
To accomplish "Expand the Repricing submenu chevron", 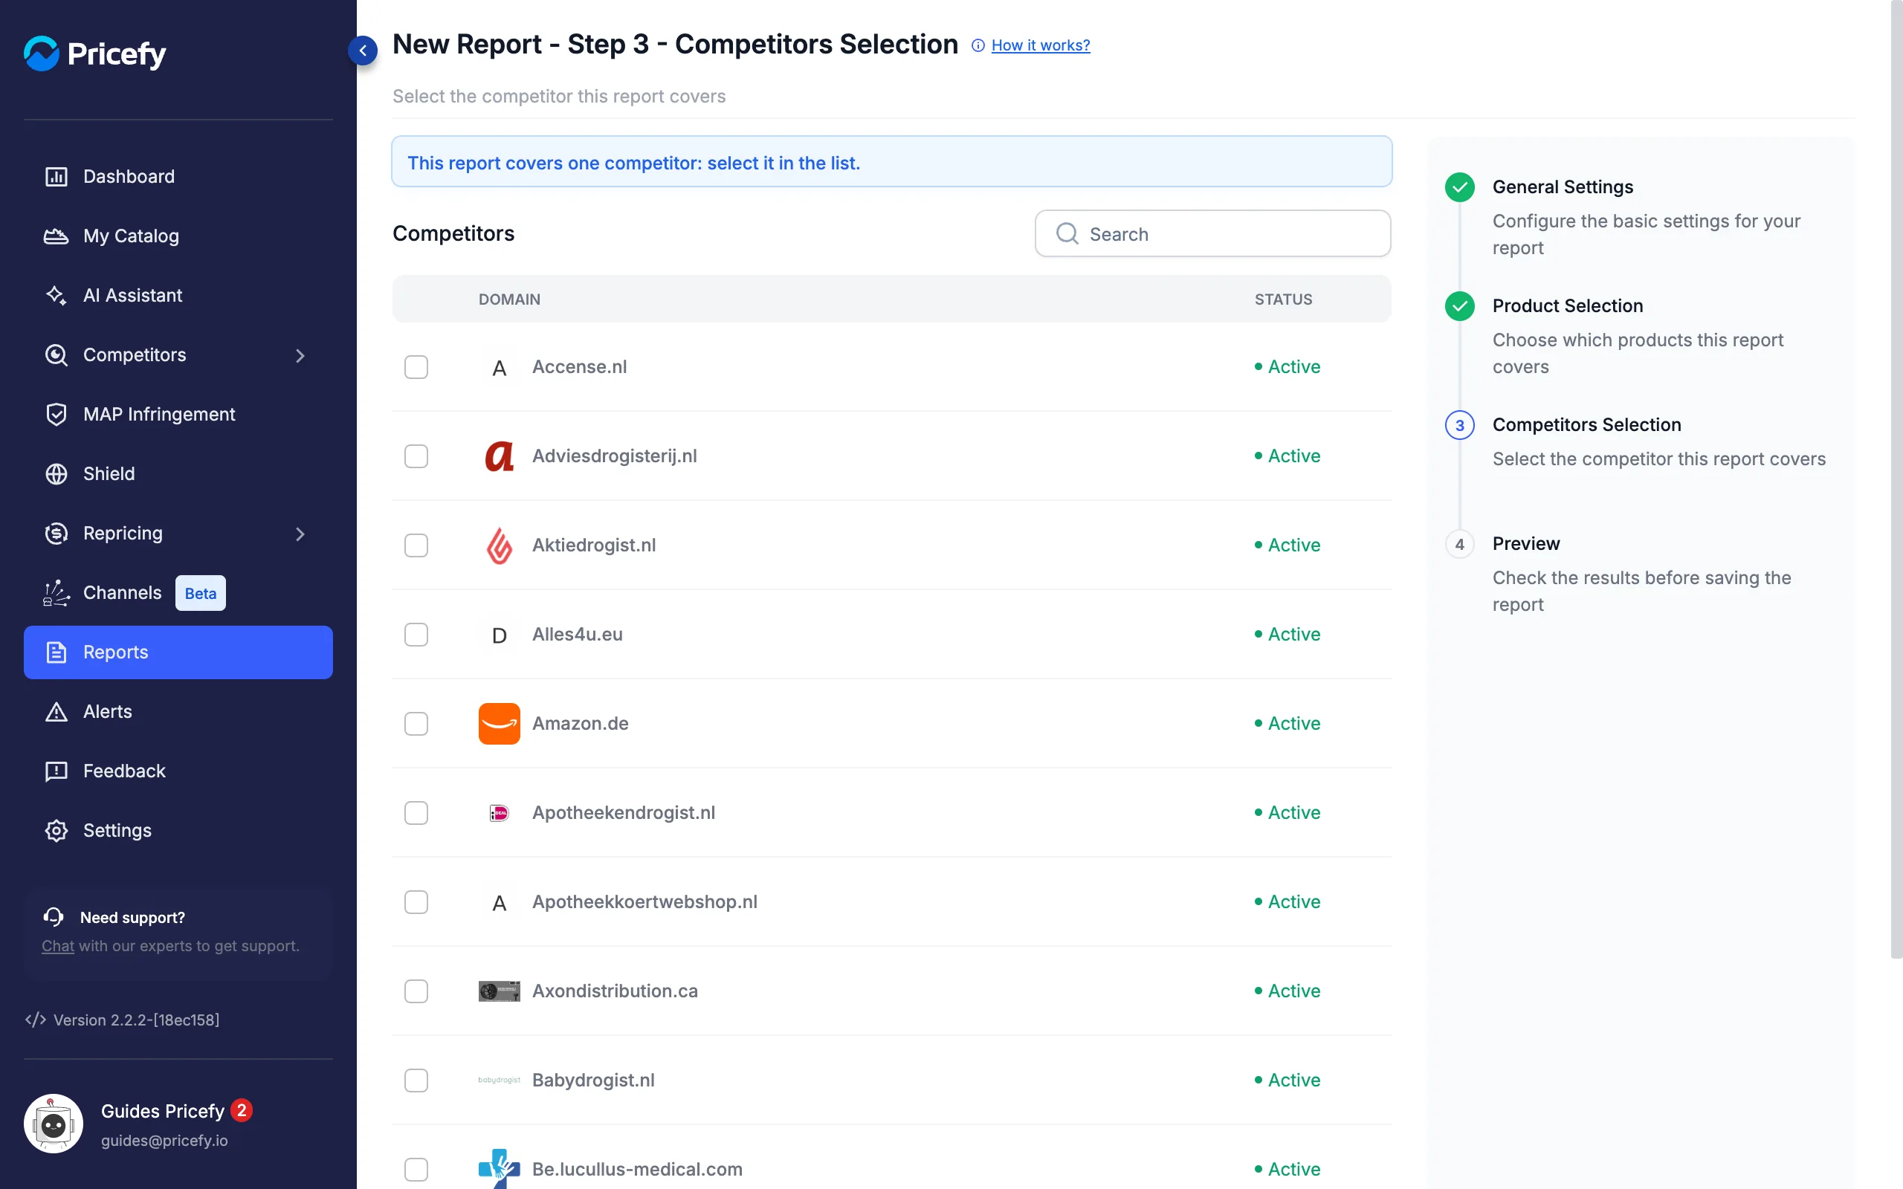I will click(x=300, y=534).
